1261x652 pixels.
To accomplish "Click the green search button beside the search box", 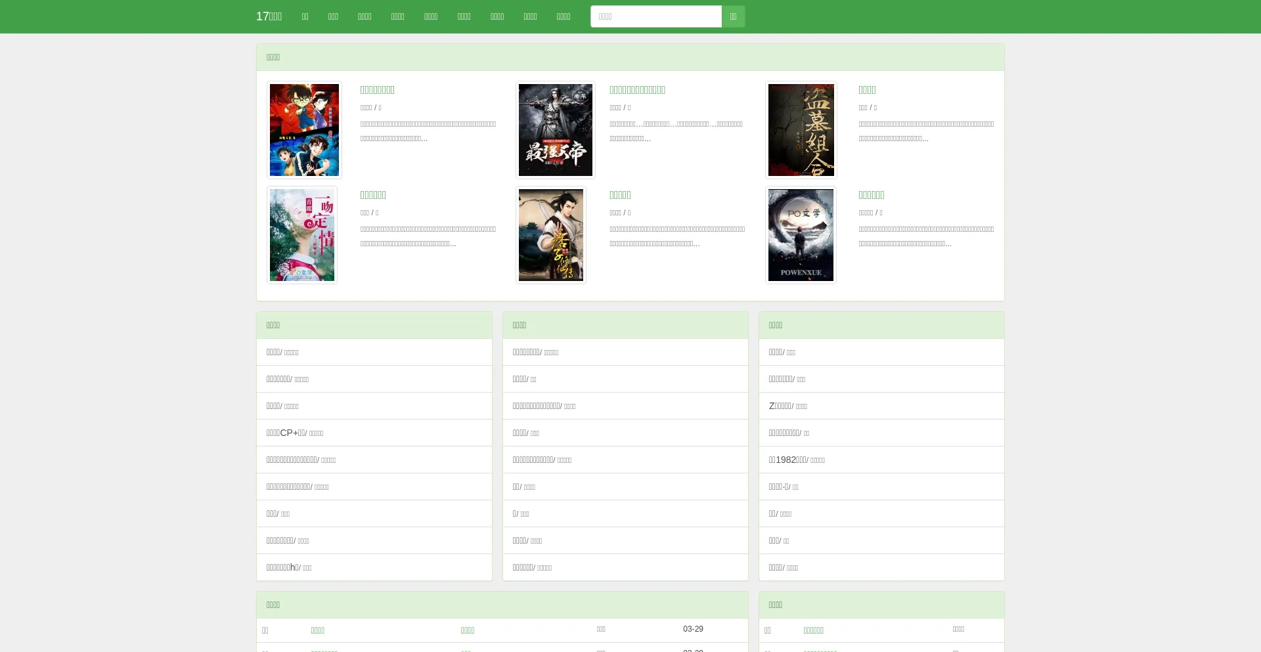I will [x=733, y=16].
